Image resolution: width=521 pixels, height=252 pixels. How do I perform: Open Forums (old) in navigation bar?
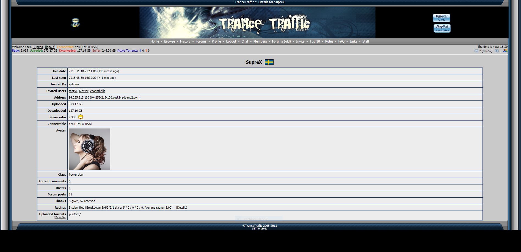click(x=281, y=41)
